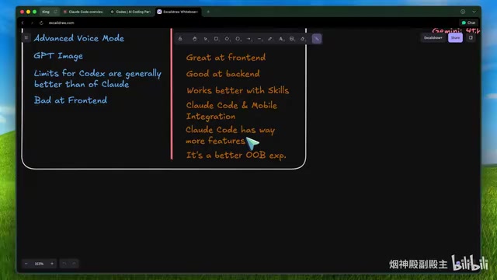Select the Eraser tool
This screenshot has height=280, width=497.
point(303,39)
